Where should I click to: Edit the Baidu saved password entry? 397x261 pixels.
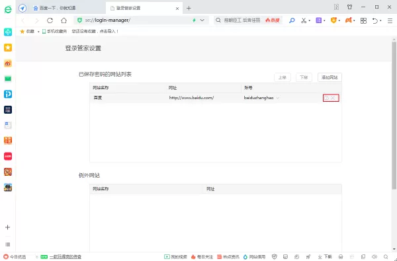pyautogui.click(x=327, y=98)
